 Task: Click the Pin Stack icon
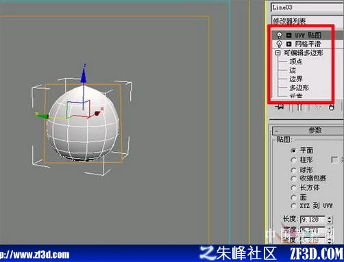click(280, 107)
